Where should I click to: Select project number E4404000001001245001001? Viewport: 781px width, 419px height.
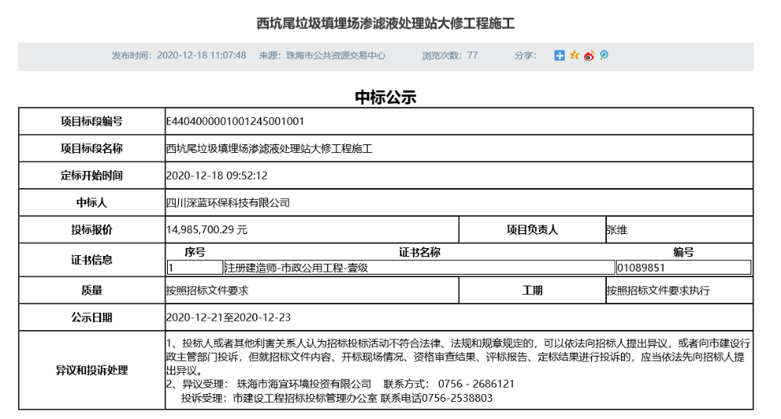tap(235, 121)
